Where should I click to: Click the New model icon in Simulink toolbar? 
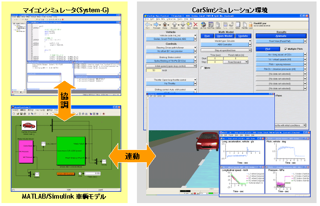coord(14,114)
